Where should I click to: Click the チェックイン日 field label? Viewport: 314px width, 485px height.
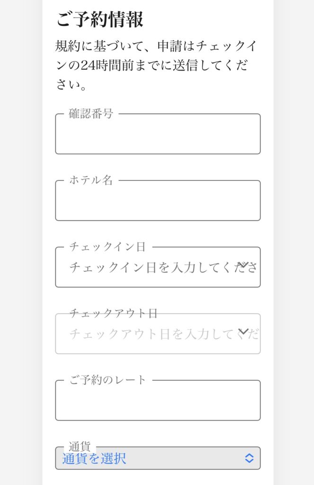pos(108,247)
